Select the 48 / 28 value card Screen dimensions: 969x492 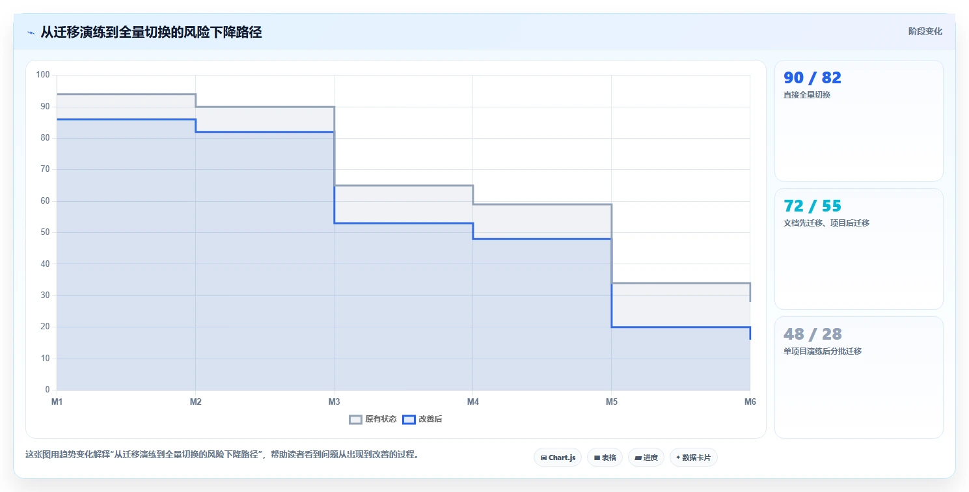[858, 377]
